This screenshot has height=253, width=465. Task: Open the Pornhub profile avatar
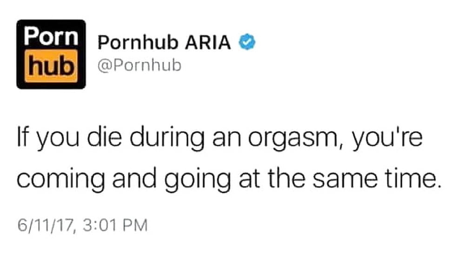point(51,54)
